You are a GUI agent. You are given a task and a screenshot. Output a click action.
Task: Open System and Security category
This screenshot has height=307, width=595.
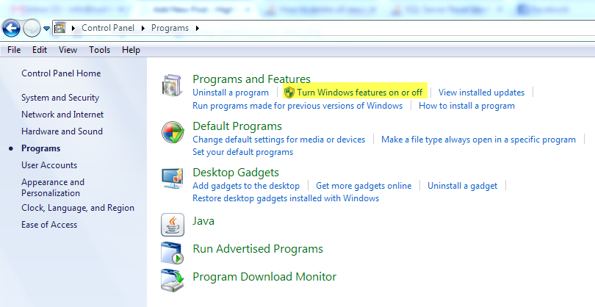60,98
